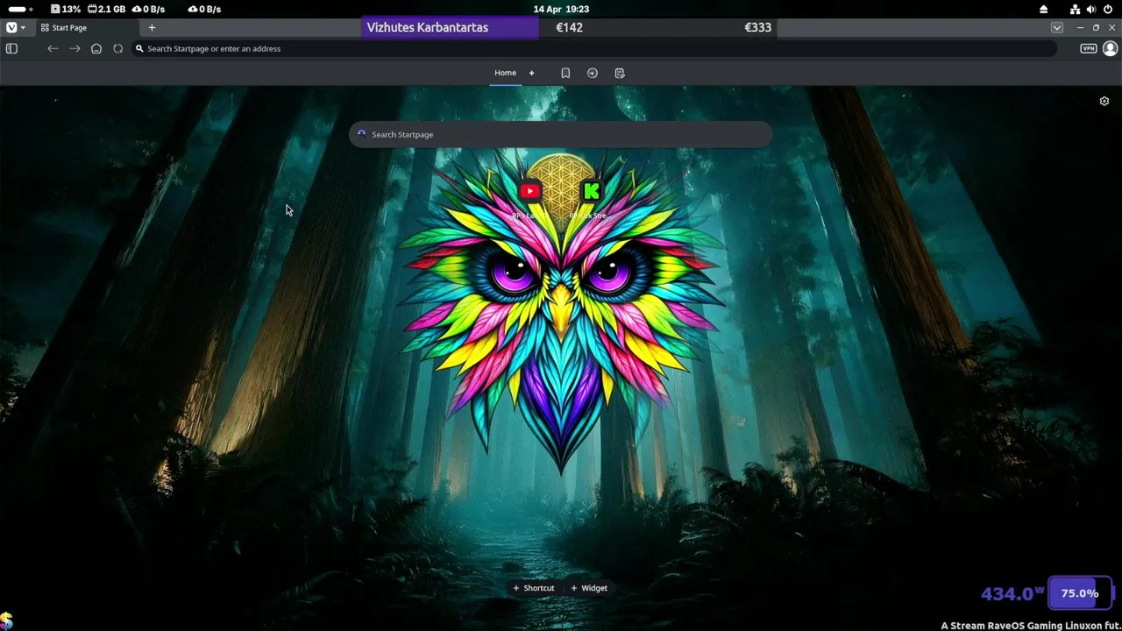Open the wired network tray icon
This screenshot has height=631, width=1122.
pos(1075,9)
